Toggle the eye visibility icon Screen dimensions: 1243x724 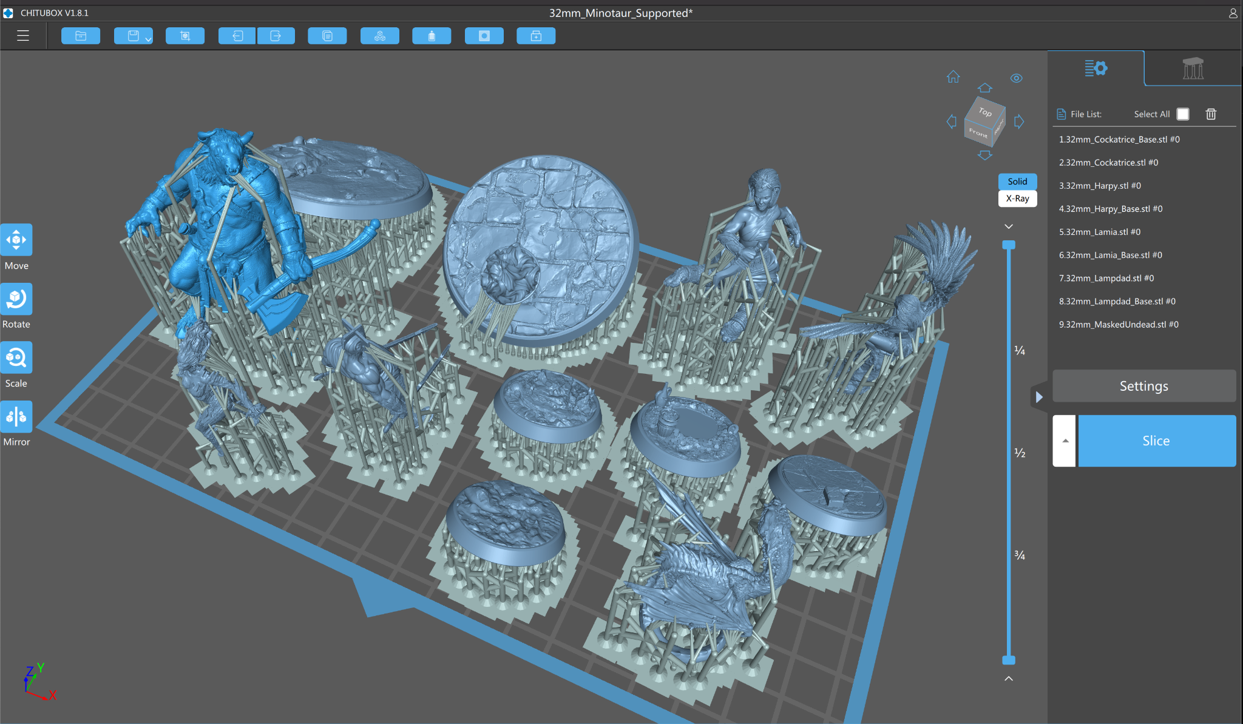point(1016,78)
